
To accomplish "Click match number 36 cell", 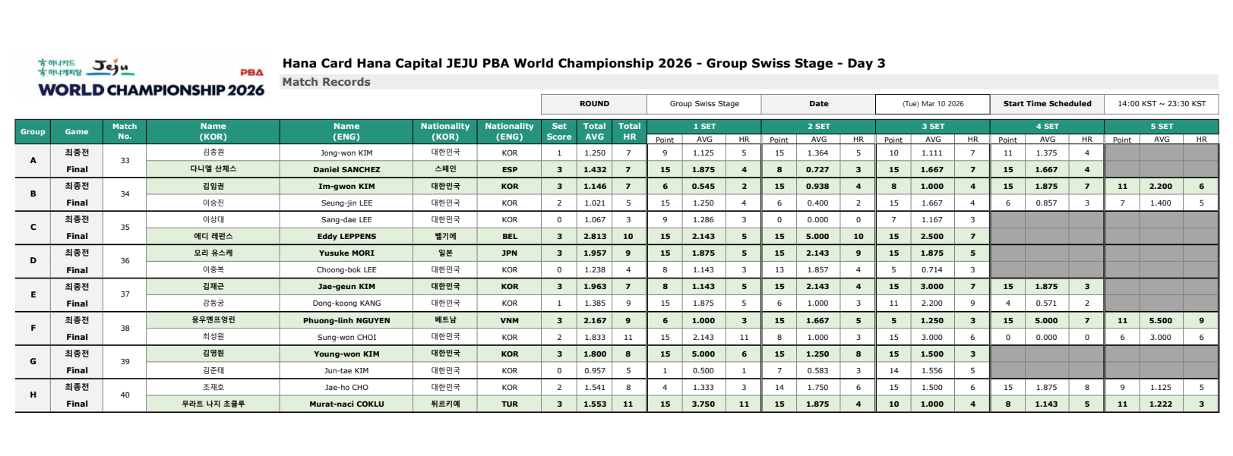I will (125, 261).
